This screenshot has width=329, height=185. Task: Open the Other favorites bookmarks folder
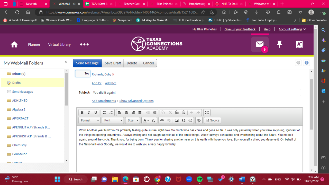pos(314,20)
